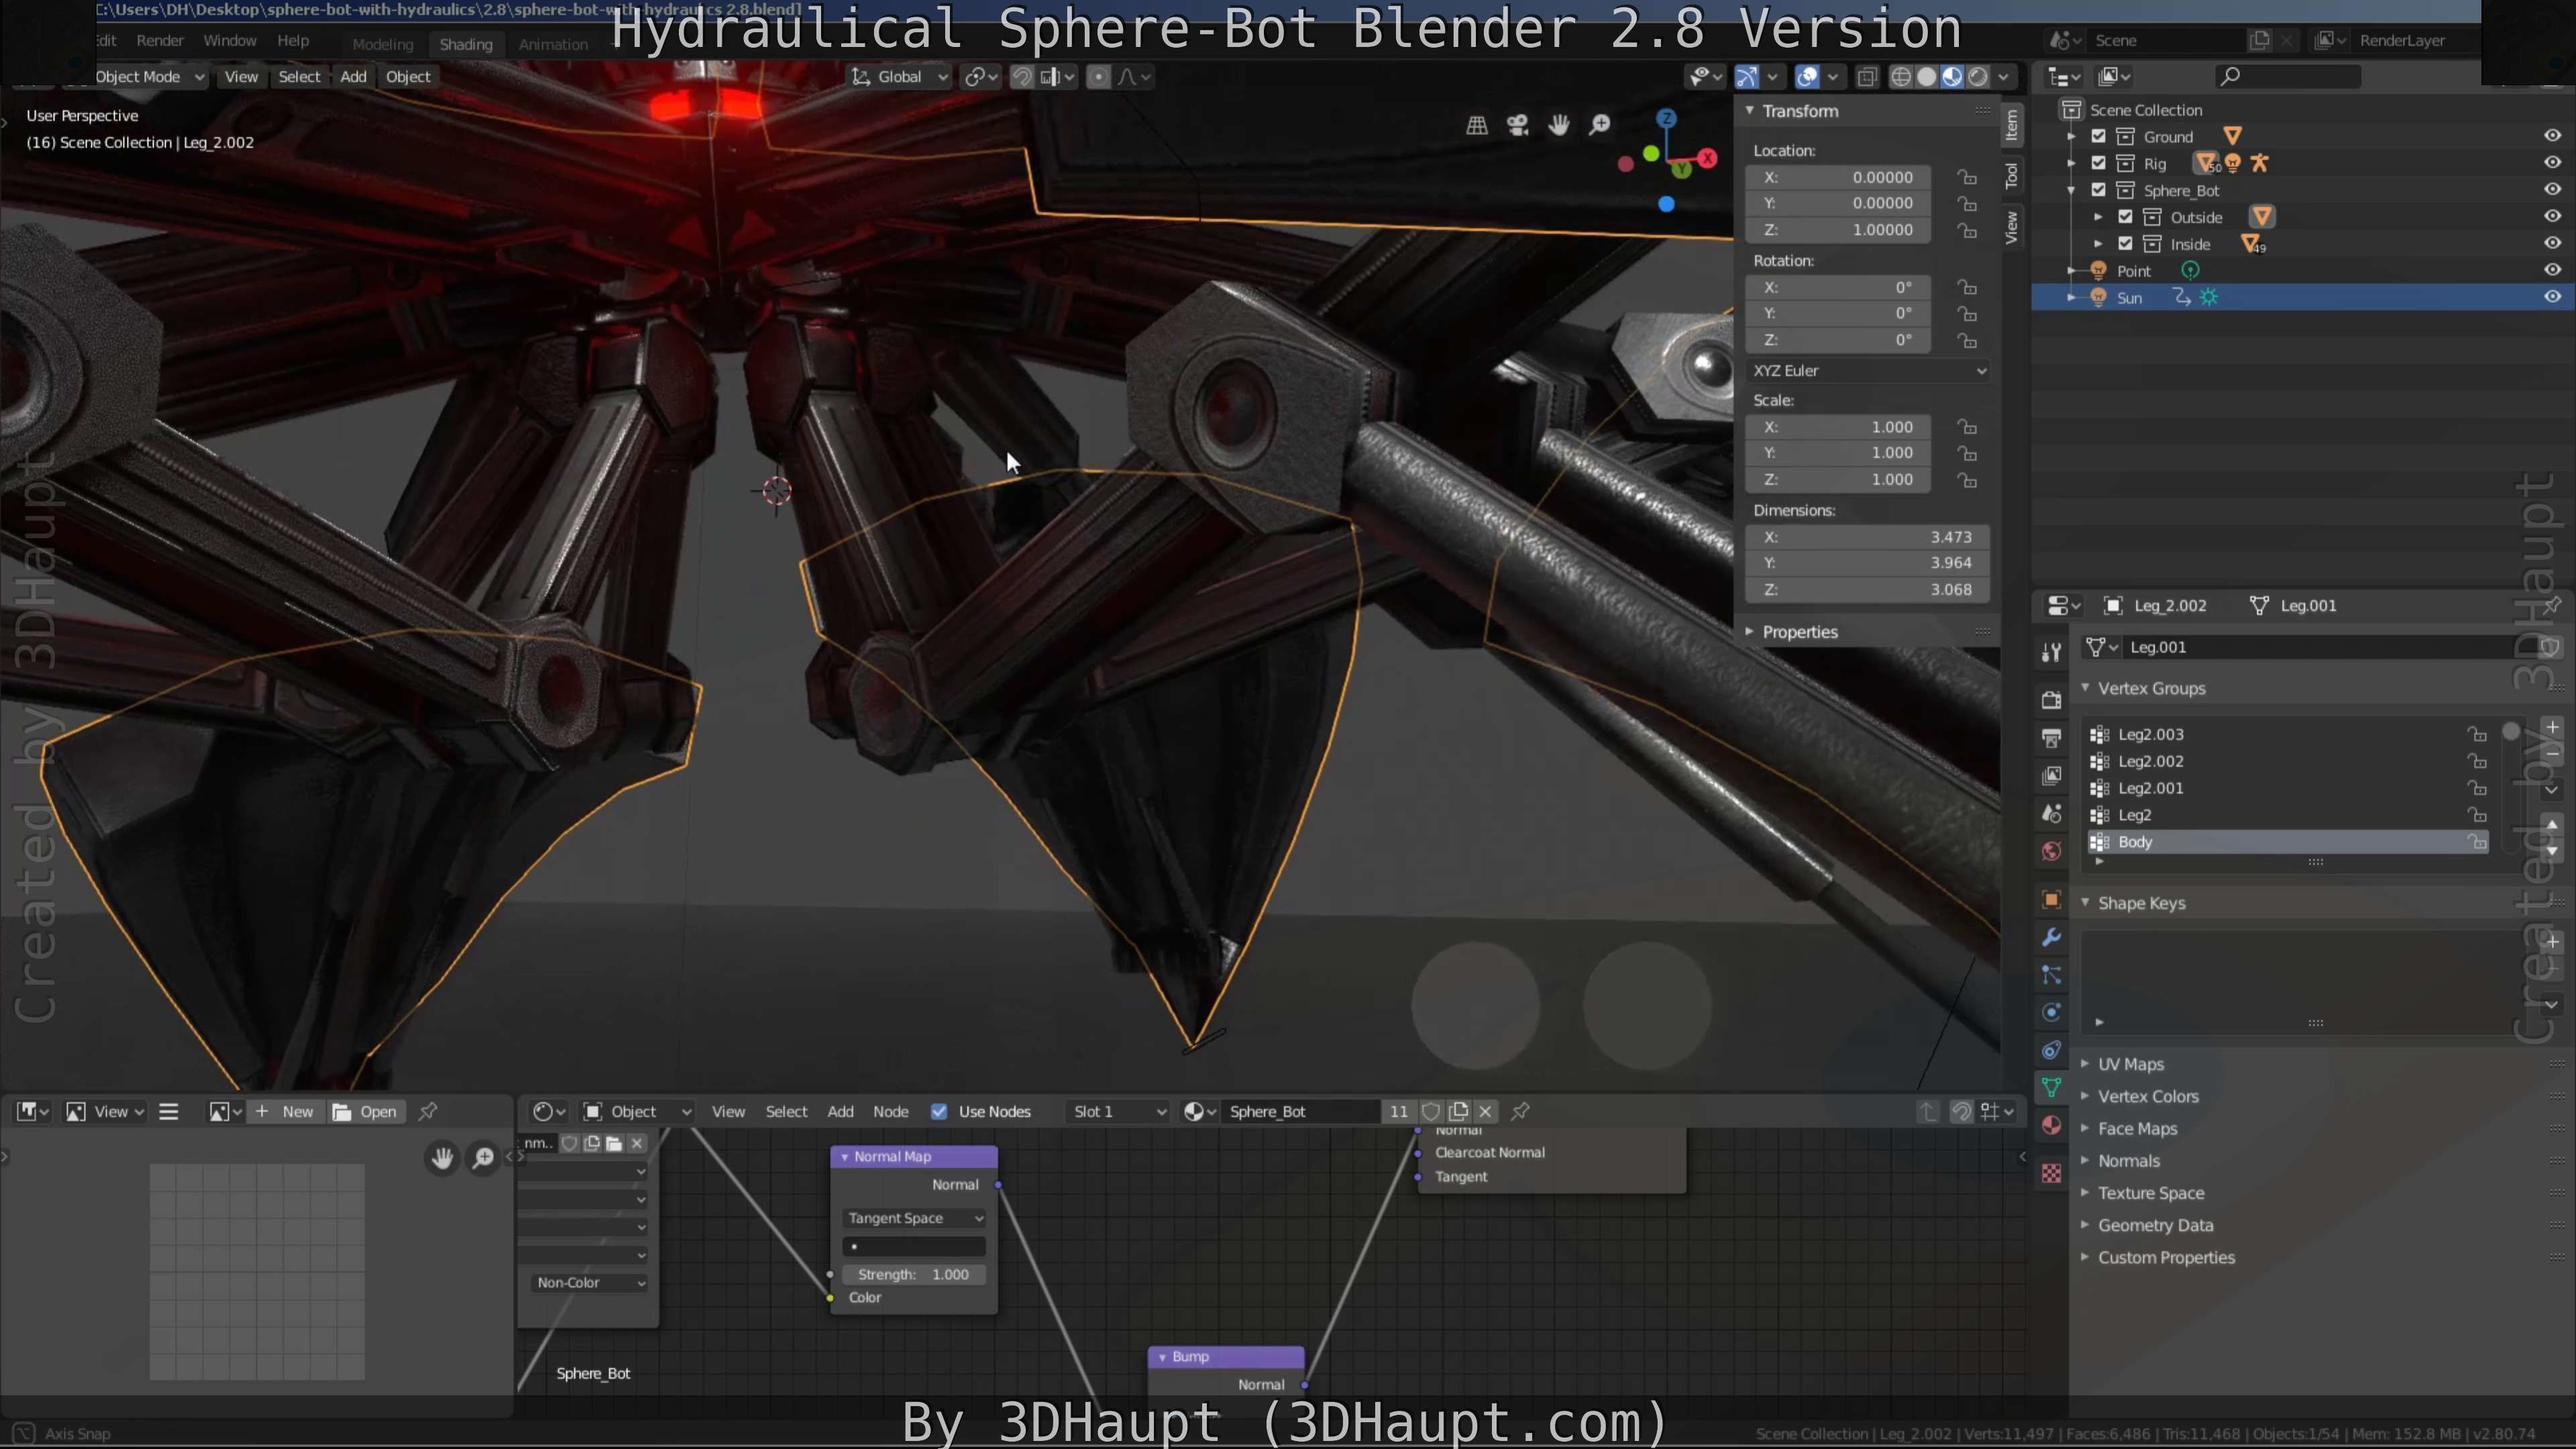Click the New image button
The height and width of the screenshot is (1449, 2576).
click(x=286, y=1111)
